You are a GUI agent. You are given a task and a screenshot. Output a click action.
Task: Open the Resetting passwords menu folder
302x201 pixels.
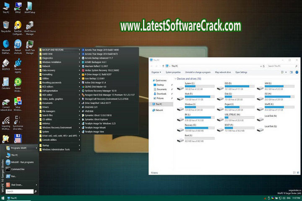[x=60, y=82]
